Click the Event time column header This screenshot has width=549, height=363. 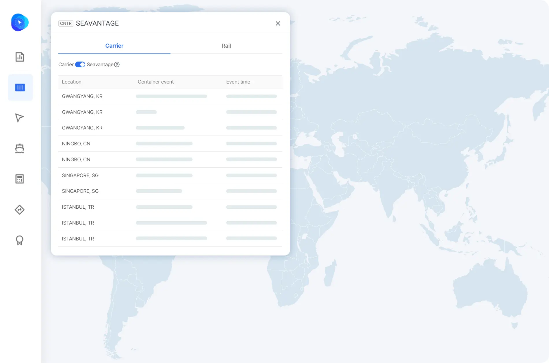[238, 82]
